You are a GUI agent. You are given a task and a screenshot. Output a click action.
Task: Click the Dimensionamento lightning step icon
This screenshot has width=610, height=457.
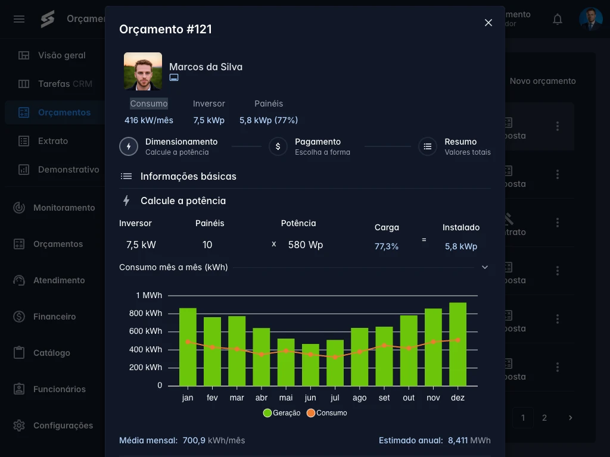(129, 146)
